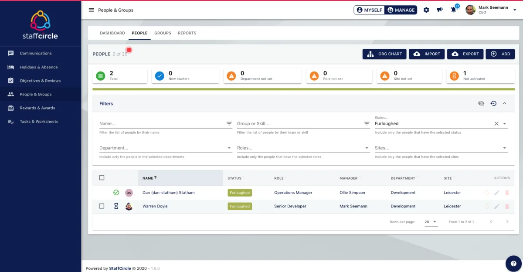Click Warren Doyle's hourglass status icon
Screen dimensions: 523x272
[x=116, y=206]
